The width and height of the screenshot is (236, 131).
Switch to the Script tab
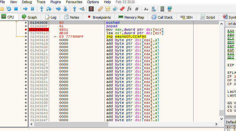208,17
